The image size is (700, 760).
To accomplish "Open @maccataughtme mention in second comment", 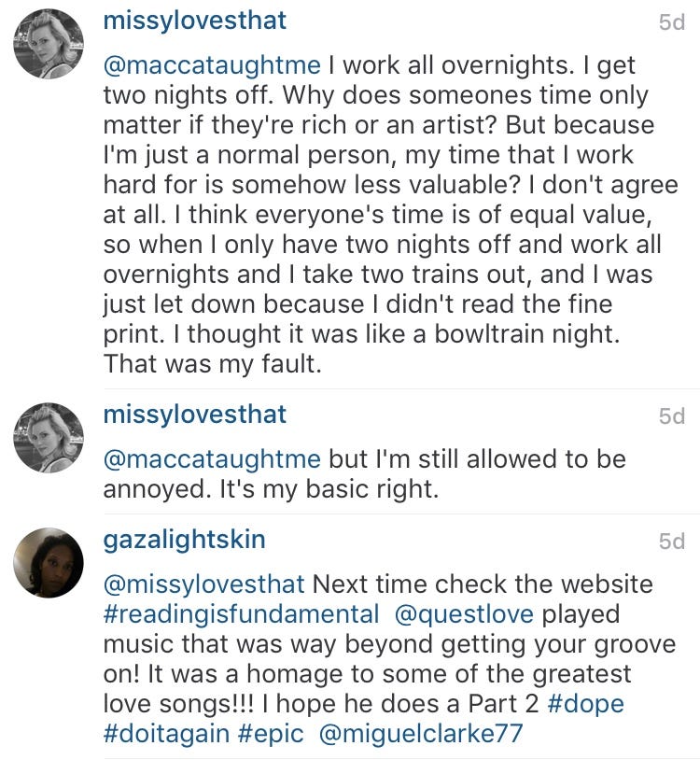I will pyautogui.click(x=212, y=460).
